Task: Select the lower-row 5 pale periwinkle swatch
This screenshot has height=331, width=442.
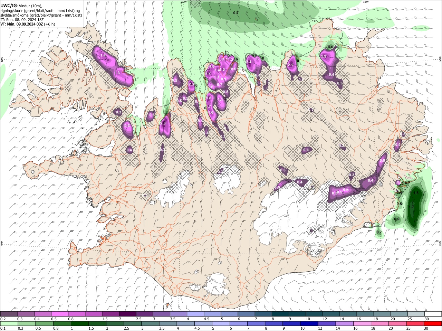Action: coord(221,324)
